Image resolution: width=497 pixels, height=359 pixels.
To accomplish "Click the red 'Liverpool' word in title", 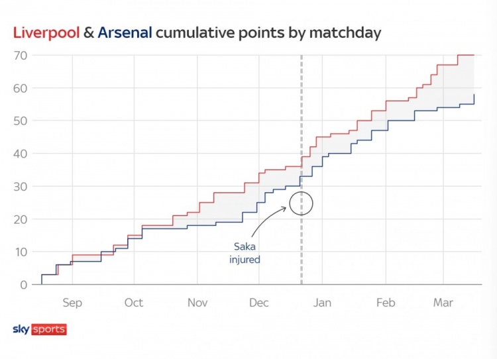I will tap(46, 33).
